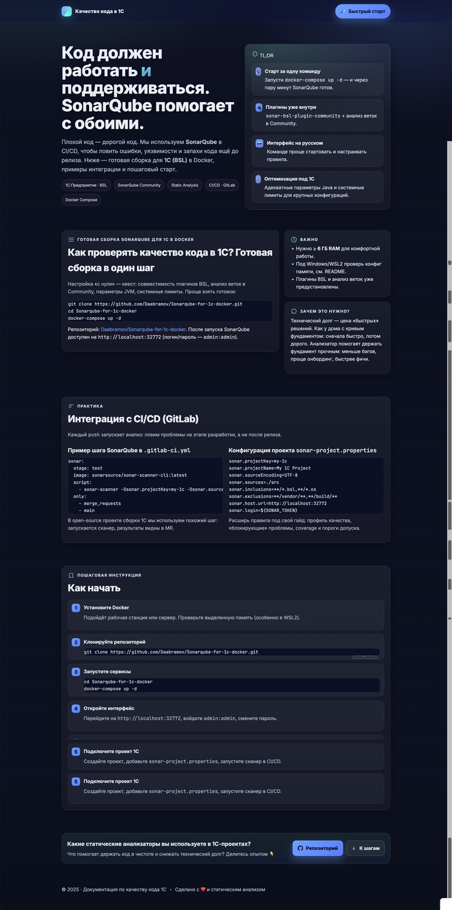
Task: Open the Быстрый старт button
Action: tap(363, 12)
